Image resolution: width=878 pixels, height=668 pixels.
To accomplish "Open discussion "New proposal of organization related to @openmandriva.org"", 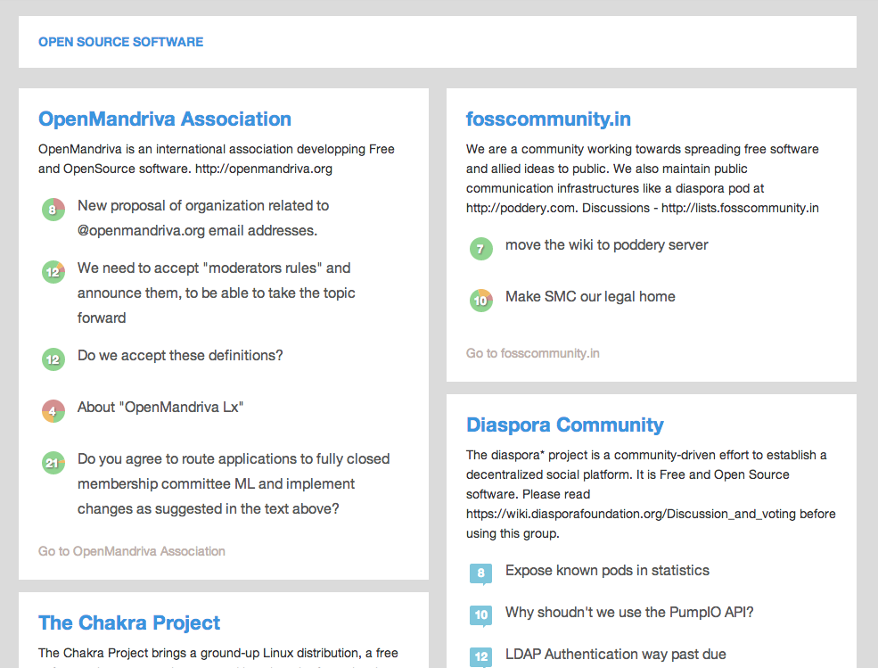I will tap(203, 218).
